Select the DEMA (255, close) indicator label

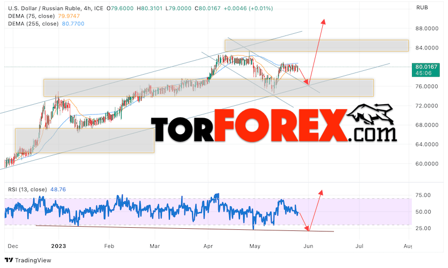pos(33,24)
